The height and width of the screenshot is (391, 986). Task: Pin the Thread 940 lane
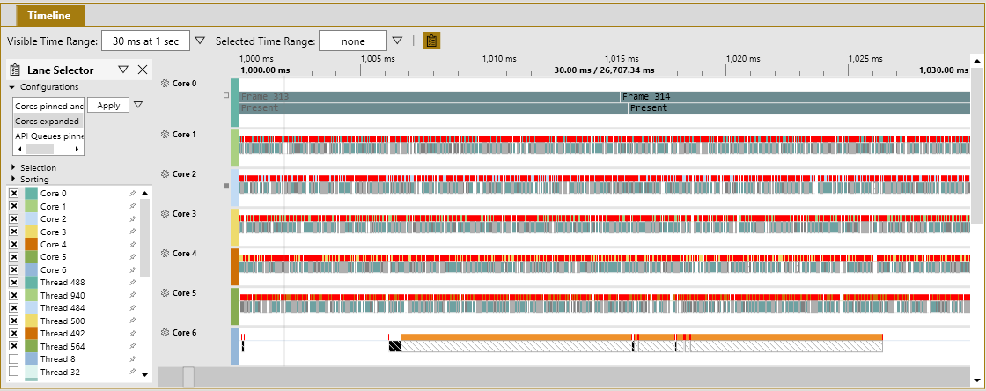click(x=132, y=295)
